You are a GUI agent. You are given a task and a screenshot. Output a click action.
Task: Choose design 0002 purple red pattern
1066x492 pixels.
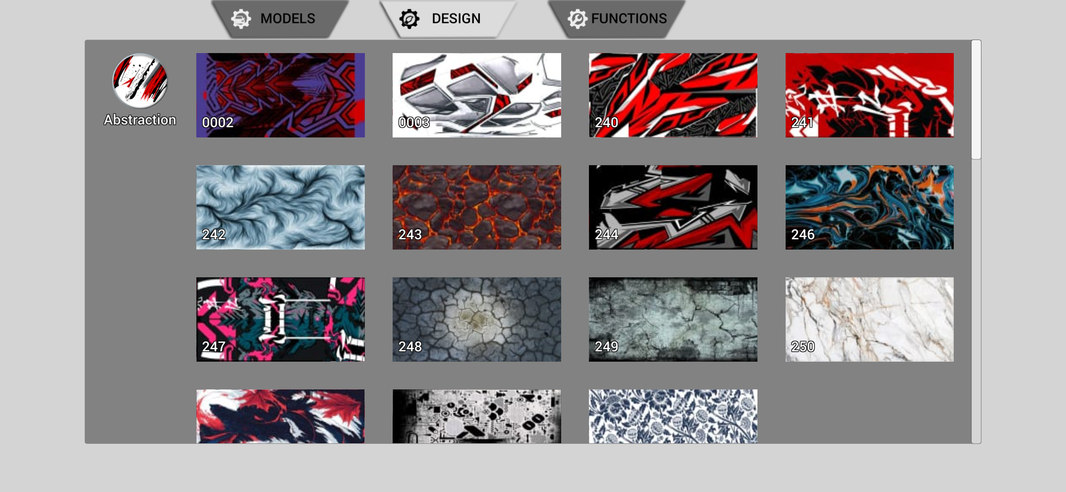pyautogui.click(x=280, y=95)
